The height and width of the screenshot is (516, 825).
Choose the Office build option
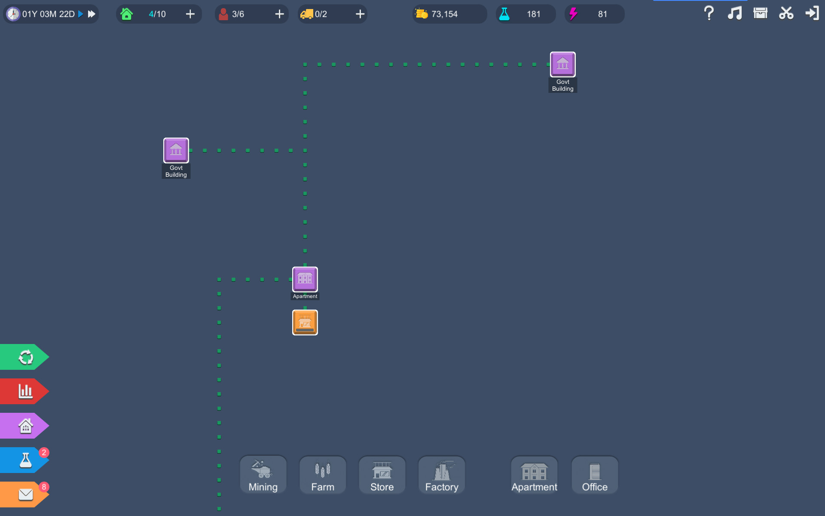595,475
